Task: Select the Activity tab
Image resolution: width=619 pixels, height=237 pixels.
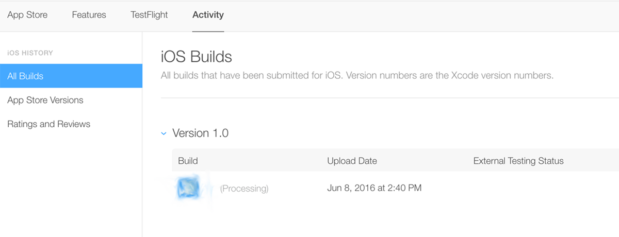Action: pos(208,15)
